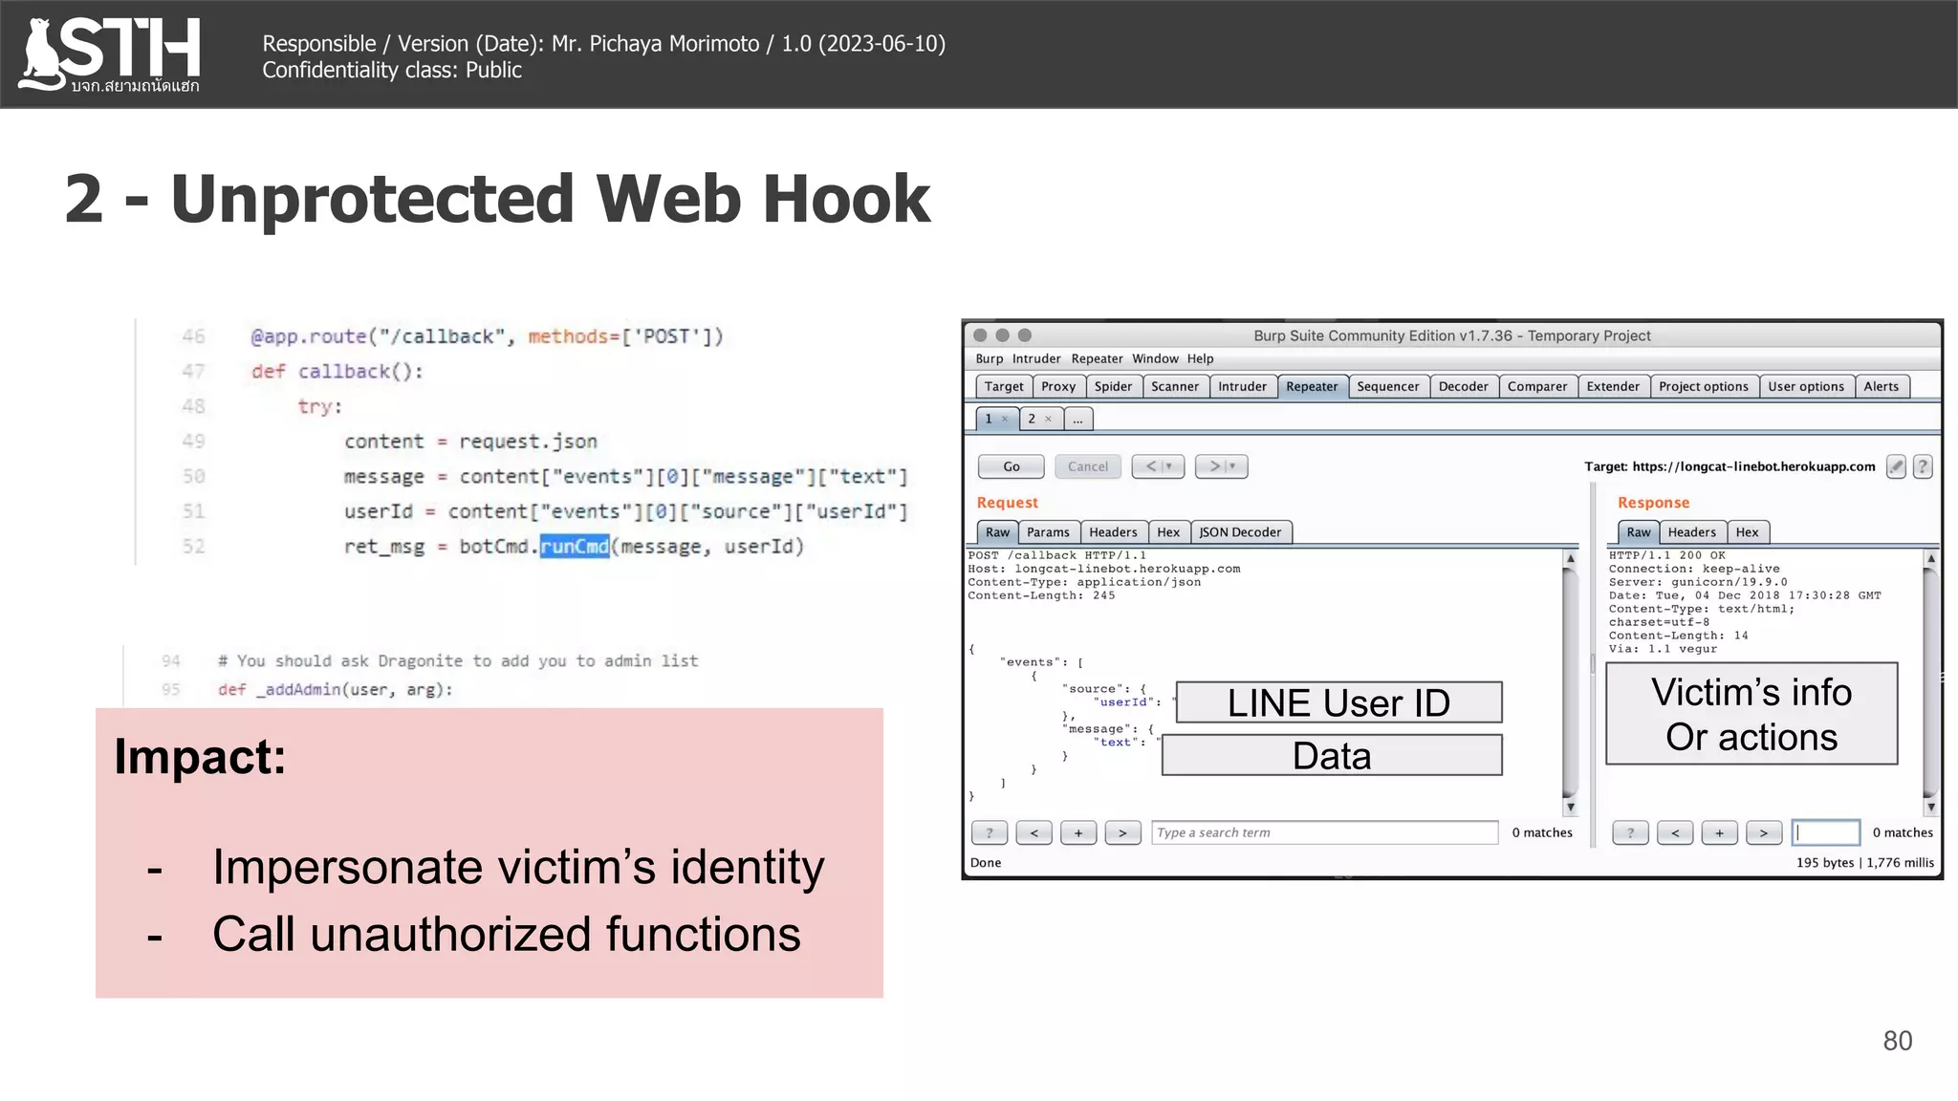1958x1101 pixels.
Task: Select the Repeater tool tab
Action: pos(1312,386)
